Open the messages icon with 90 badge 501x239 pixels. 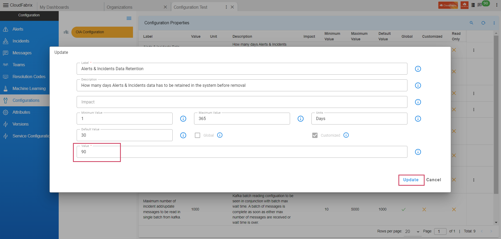[x=480, y=5]
